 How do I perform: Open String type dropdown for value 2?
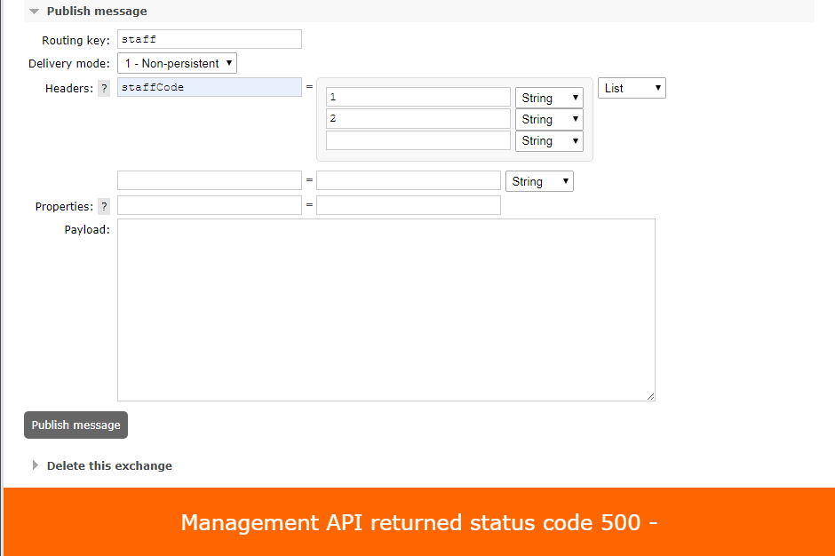click(x=549, y=119)
